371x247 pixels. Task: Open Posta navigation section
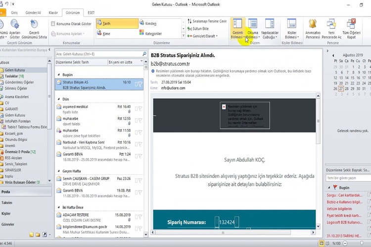click(26, 192)
